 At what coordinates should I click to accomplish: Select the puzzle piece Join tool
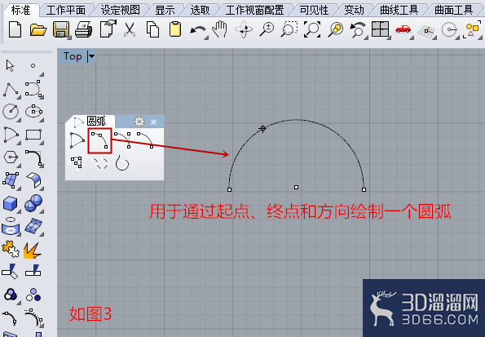tap(11, 249)
